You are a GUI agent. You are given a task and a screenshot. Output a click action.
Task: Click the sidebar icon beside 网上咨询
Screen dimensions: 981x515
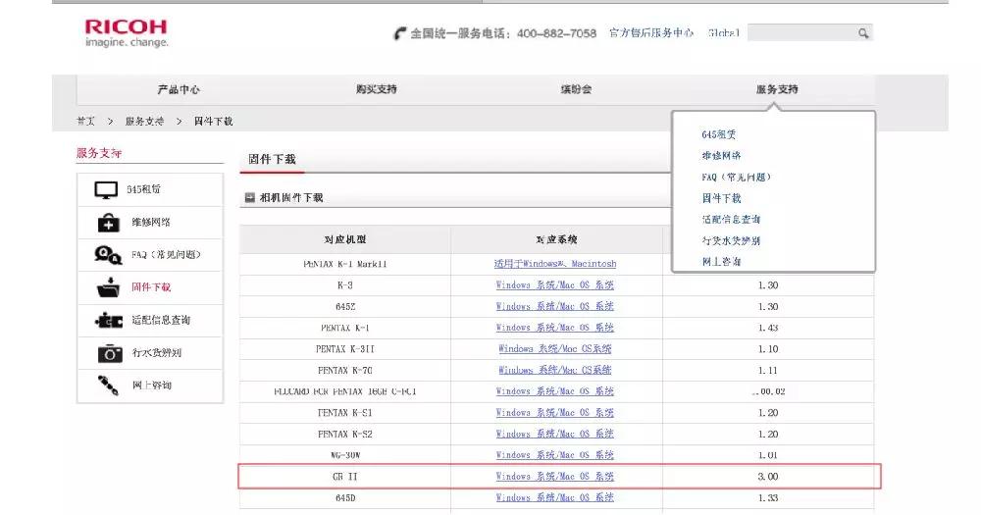pyautogui.click(x=108, y=385)
